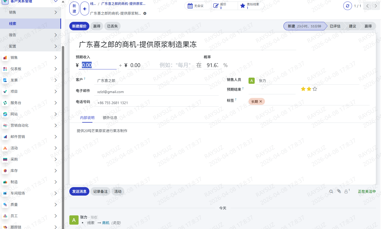381x229 pixels.
Task: Switch to 额外信息 tab
Action: click(110, 118)
